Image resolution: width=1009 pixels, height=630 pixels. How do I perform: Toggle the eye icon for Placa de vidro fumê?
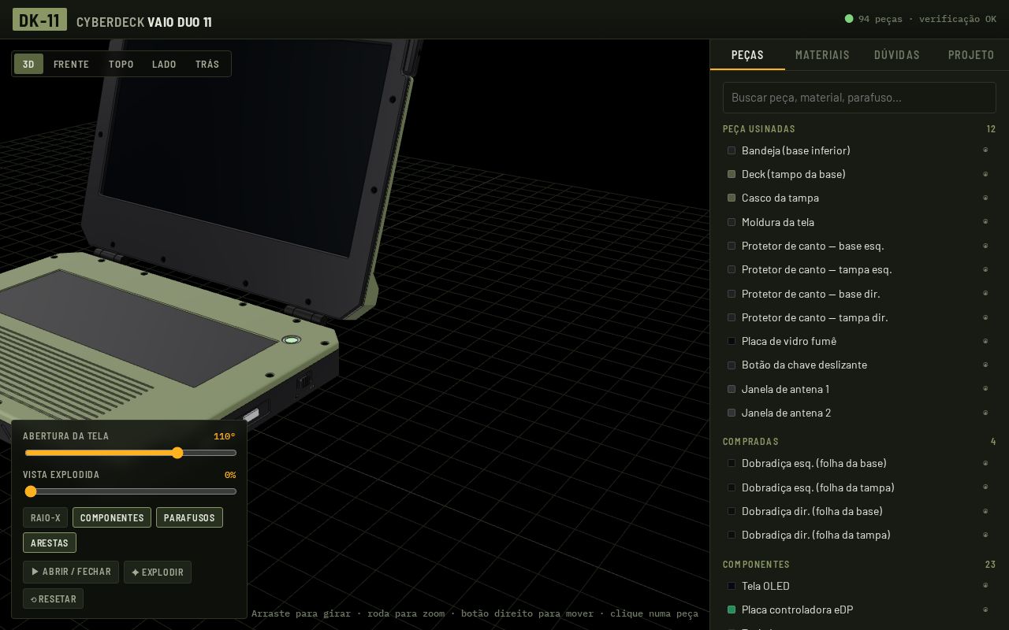tap(985, 341)
